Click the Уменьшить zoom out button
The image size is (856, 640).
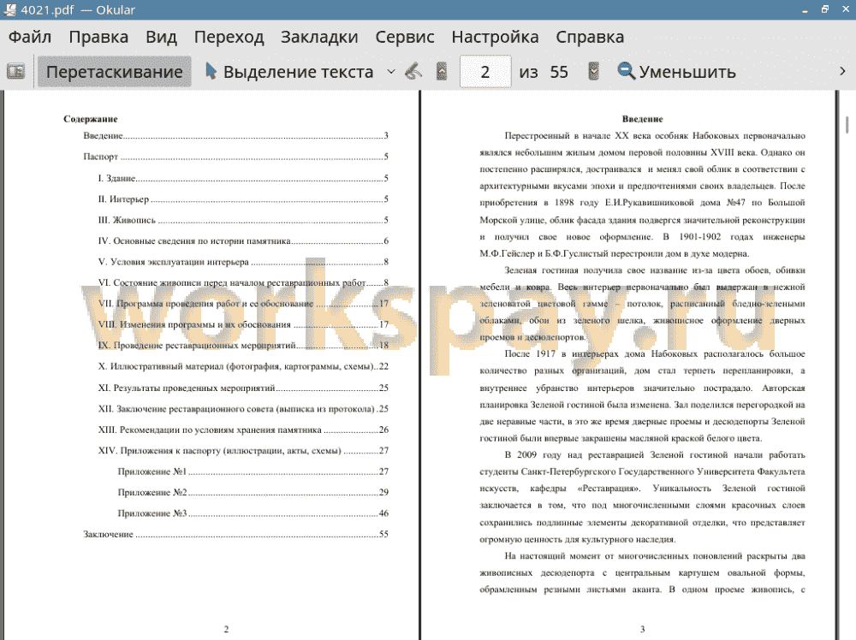click(676, 72)
